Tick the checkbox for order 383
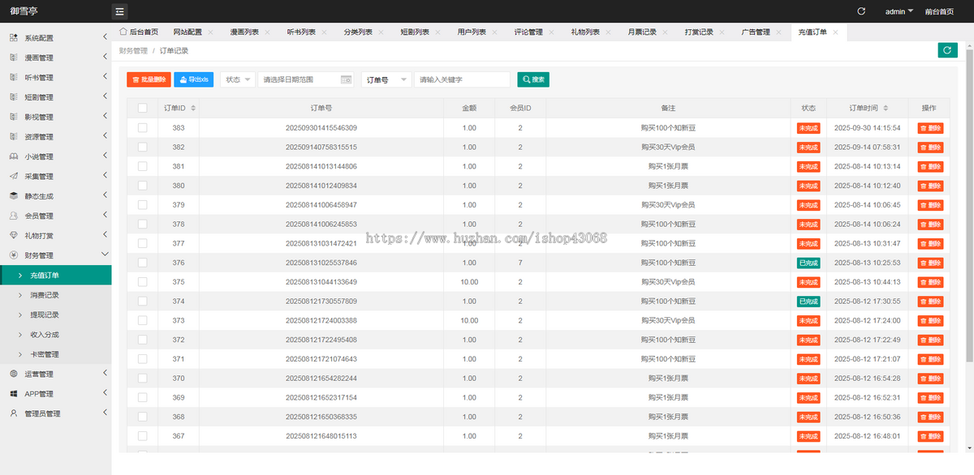This screenshot has height=475, width=974. pyautogui.click(x=143, y=127)
